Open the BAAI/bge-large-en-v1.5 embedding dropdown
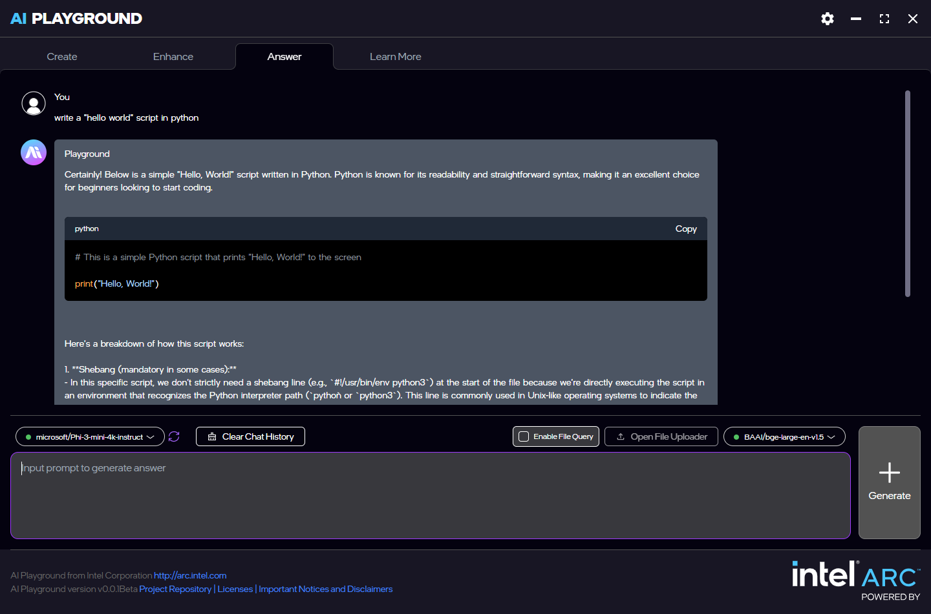 [784, 436]
